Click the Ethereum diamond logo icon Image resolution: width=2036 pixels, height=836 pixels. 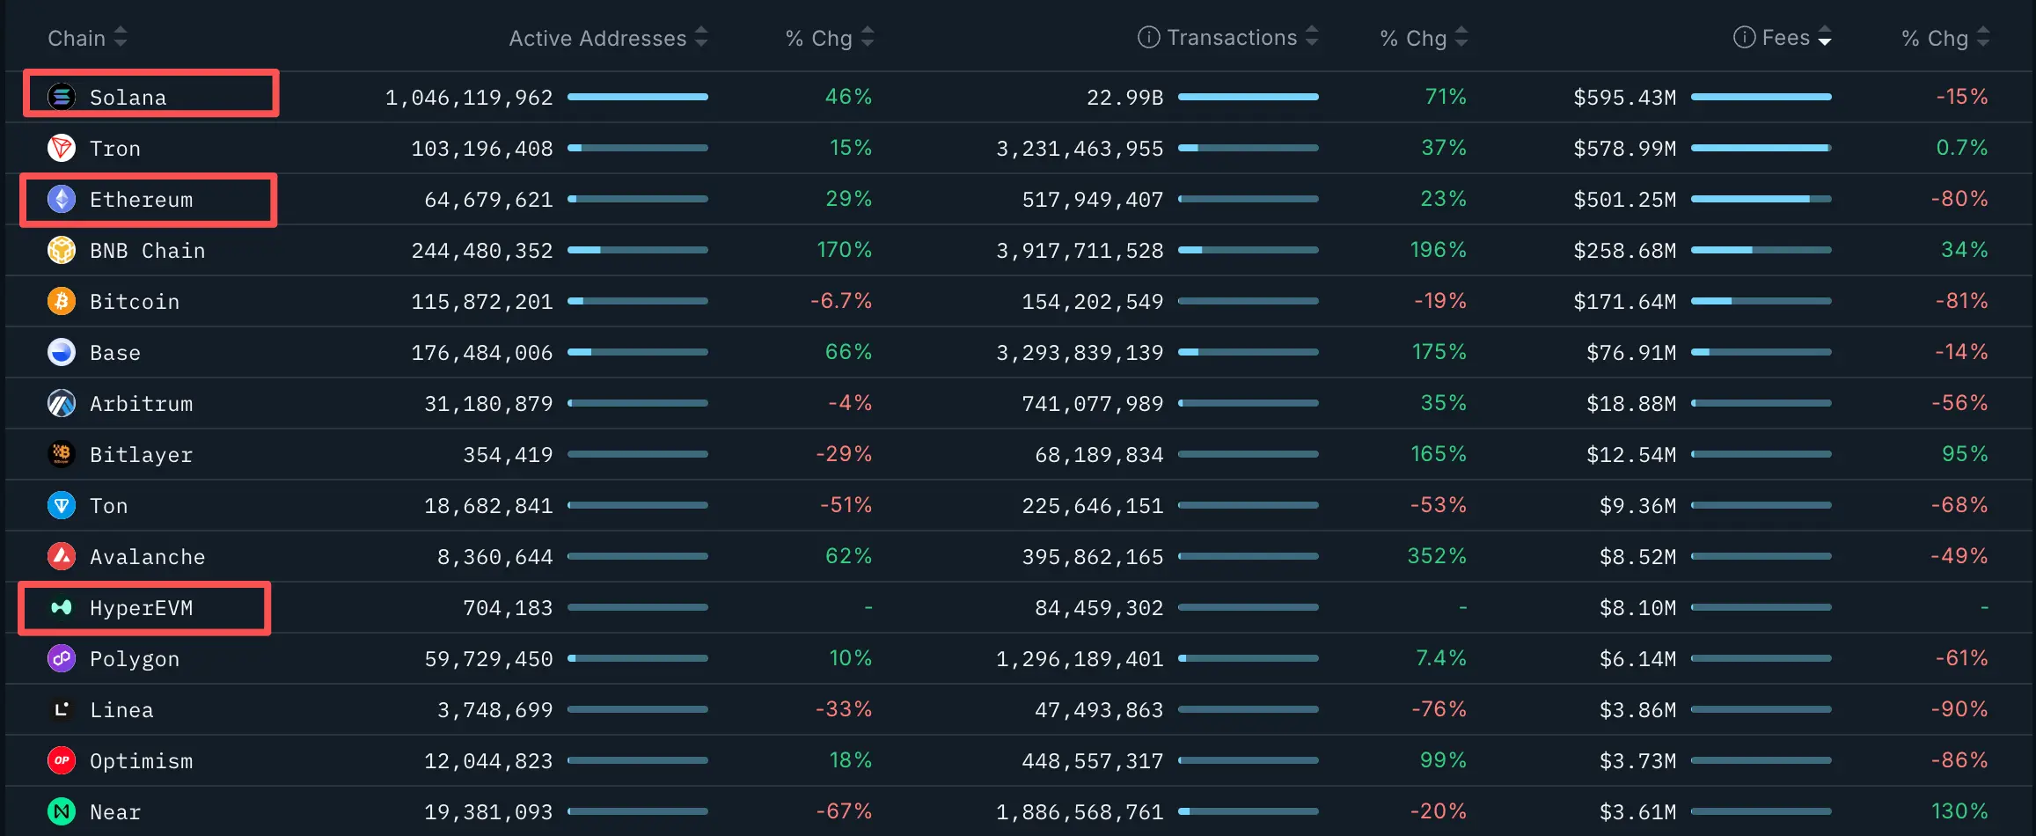pos(61,200)
